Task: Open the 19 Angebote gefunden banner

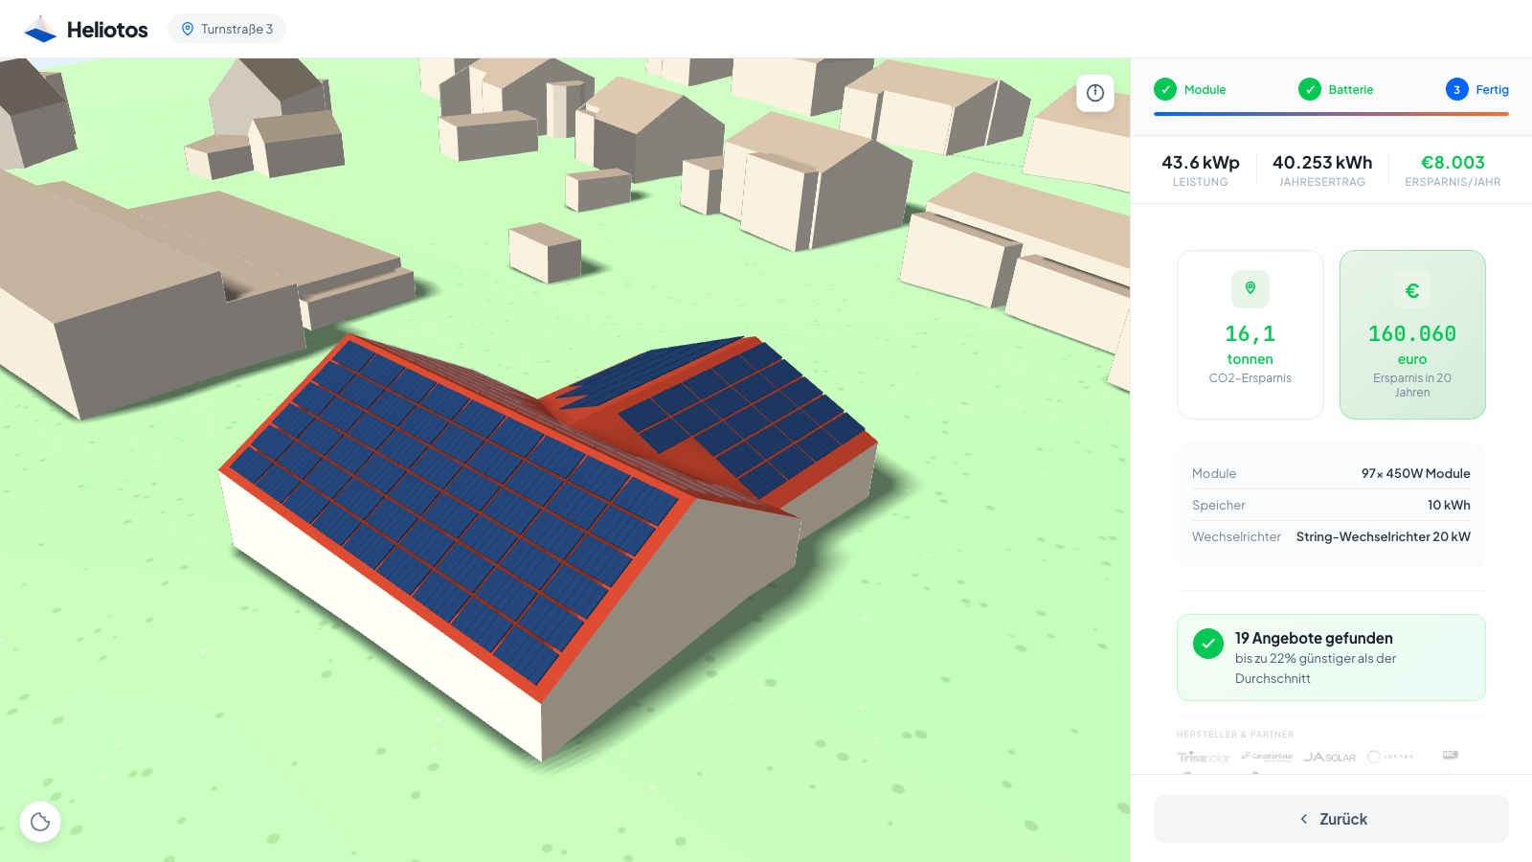Action: click(1331, 657)
